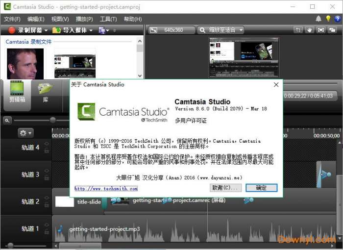Viewport: 343px width, 250px height.
Task: Click the lightbulb tips icon
Action: click(x=328, y=19)
